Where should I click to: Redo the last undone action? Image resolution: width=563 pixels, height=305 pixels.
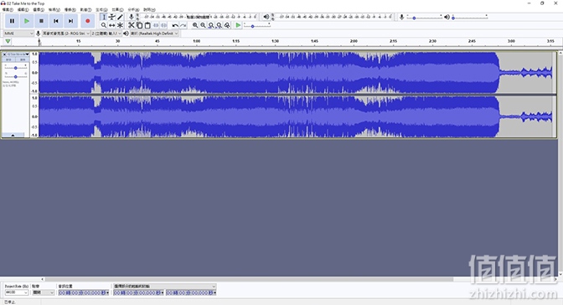coord(183,25)
